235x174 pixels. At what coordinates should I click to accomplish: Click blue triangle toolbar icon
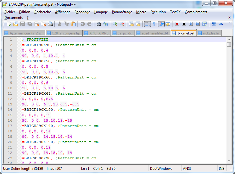click(x=221, y=24)
